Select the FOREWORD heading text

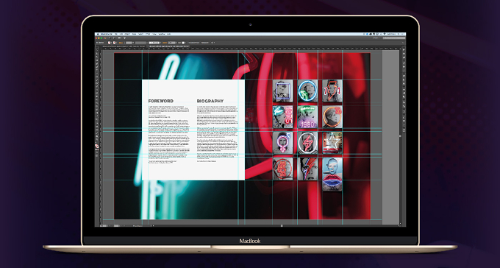[161, 101]
